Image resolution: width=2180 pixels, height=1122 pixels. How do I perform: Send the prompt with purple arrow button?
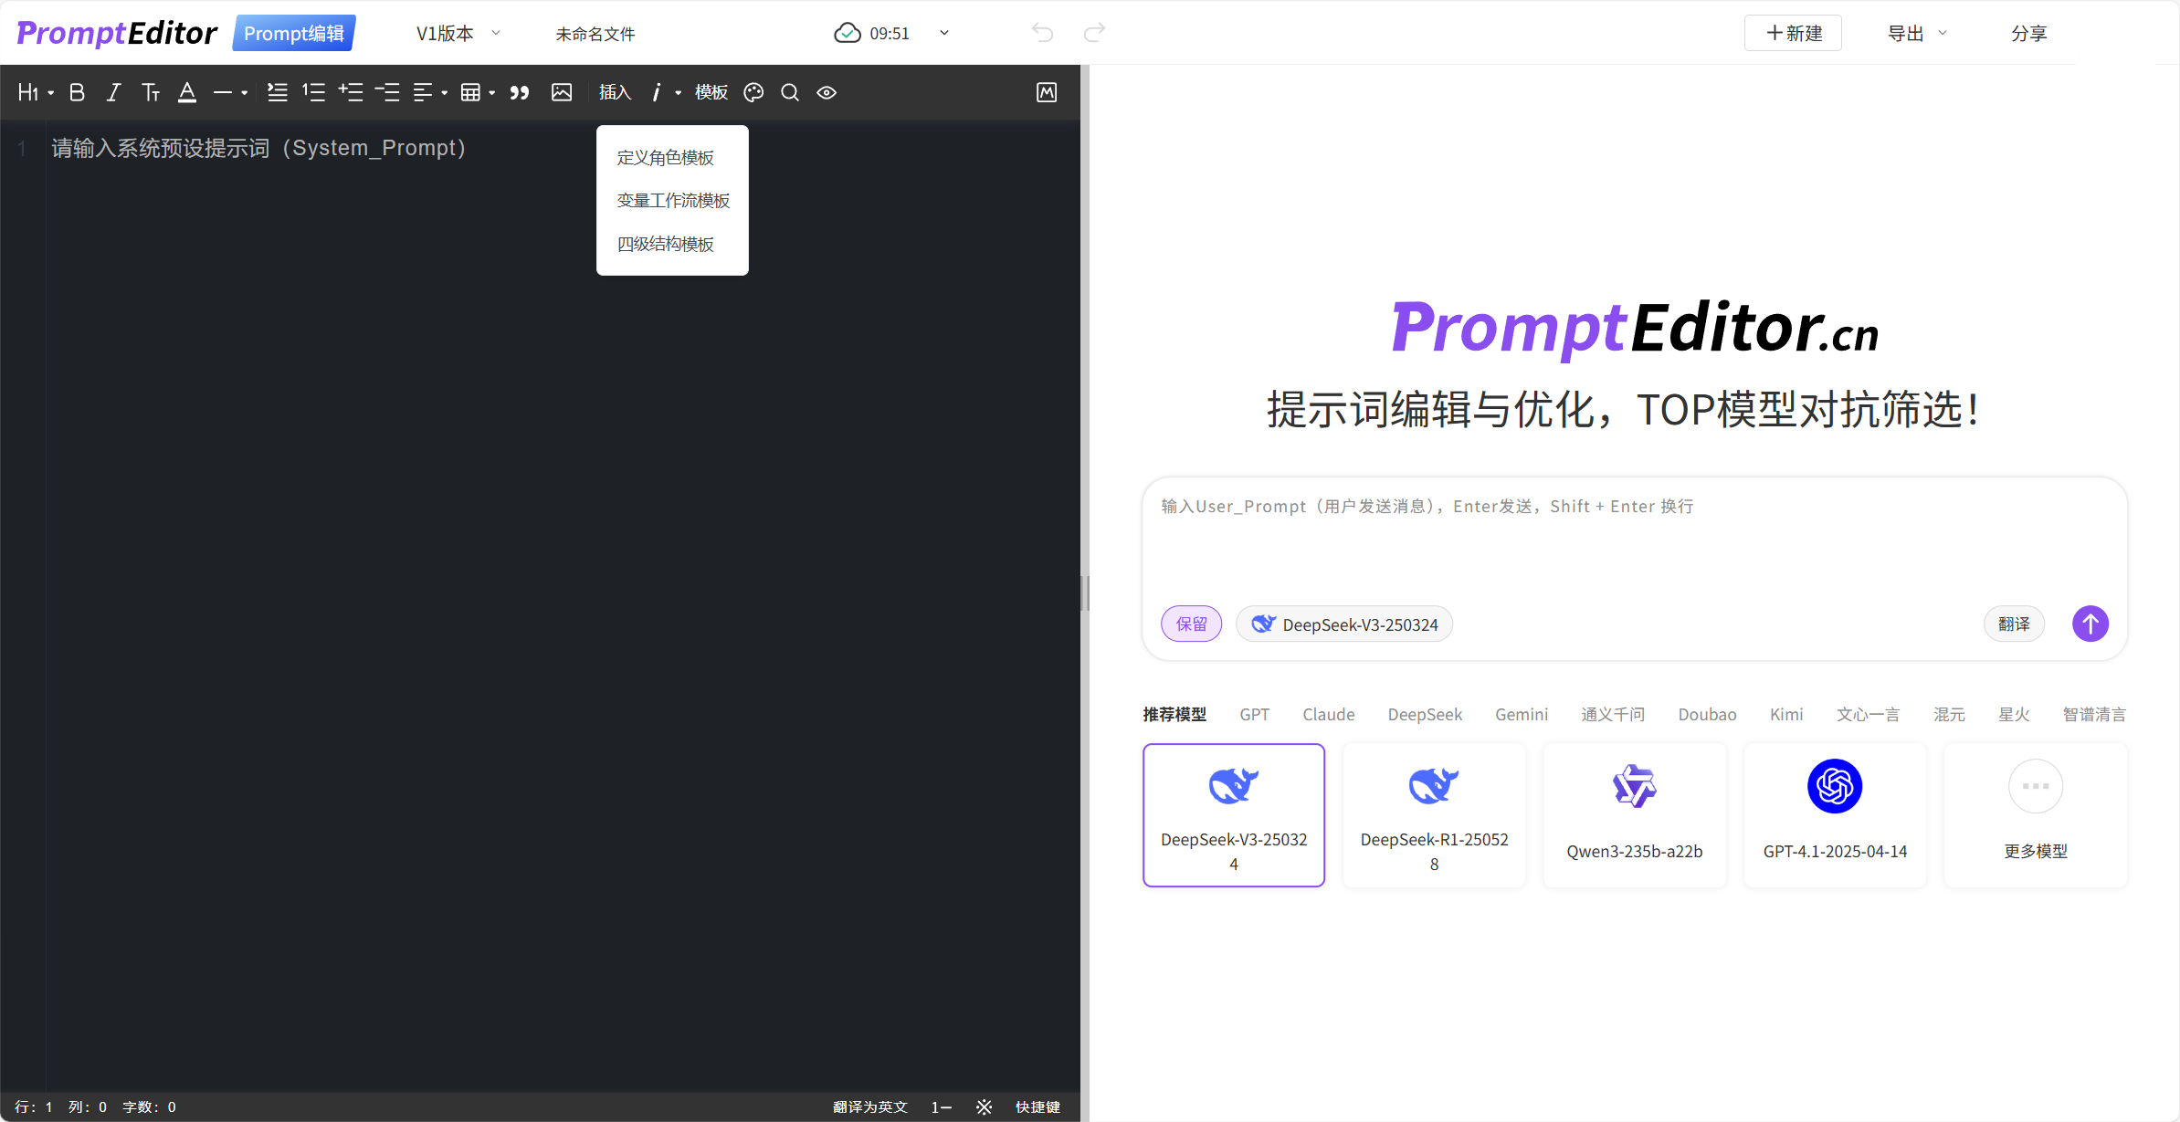2090,624
